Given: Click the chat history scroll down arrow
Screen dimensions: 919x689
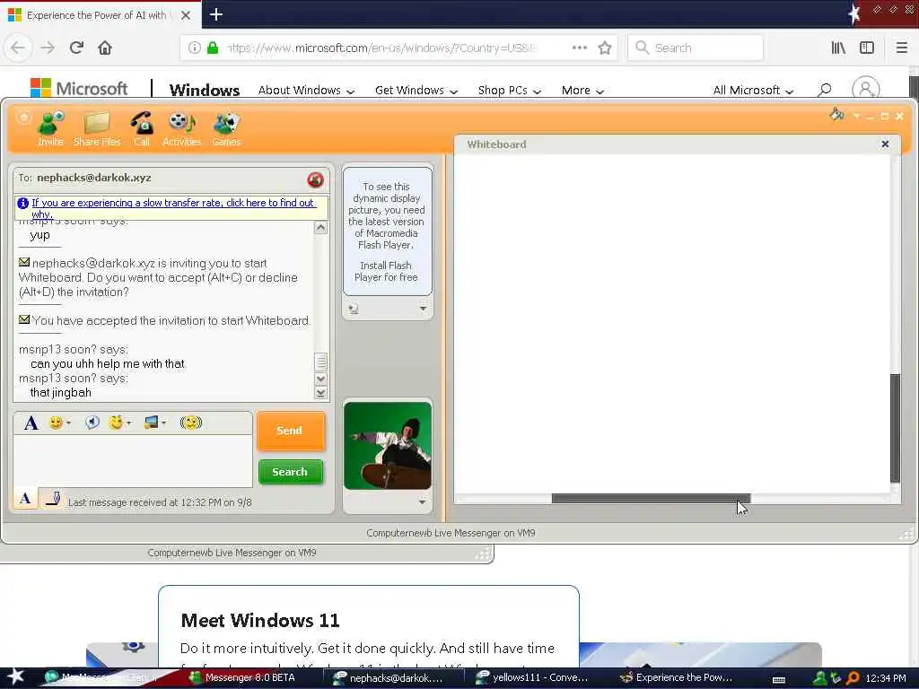Looking at the screenshot, I should [320, 379].
